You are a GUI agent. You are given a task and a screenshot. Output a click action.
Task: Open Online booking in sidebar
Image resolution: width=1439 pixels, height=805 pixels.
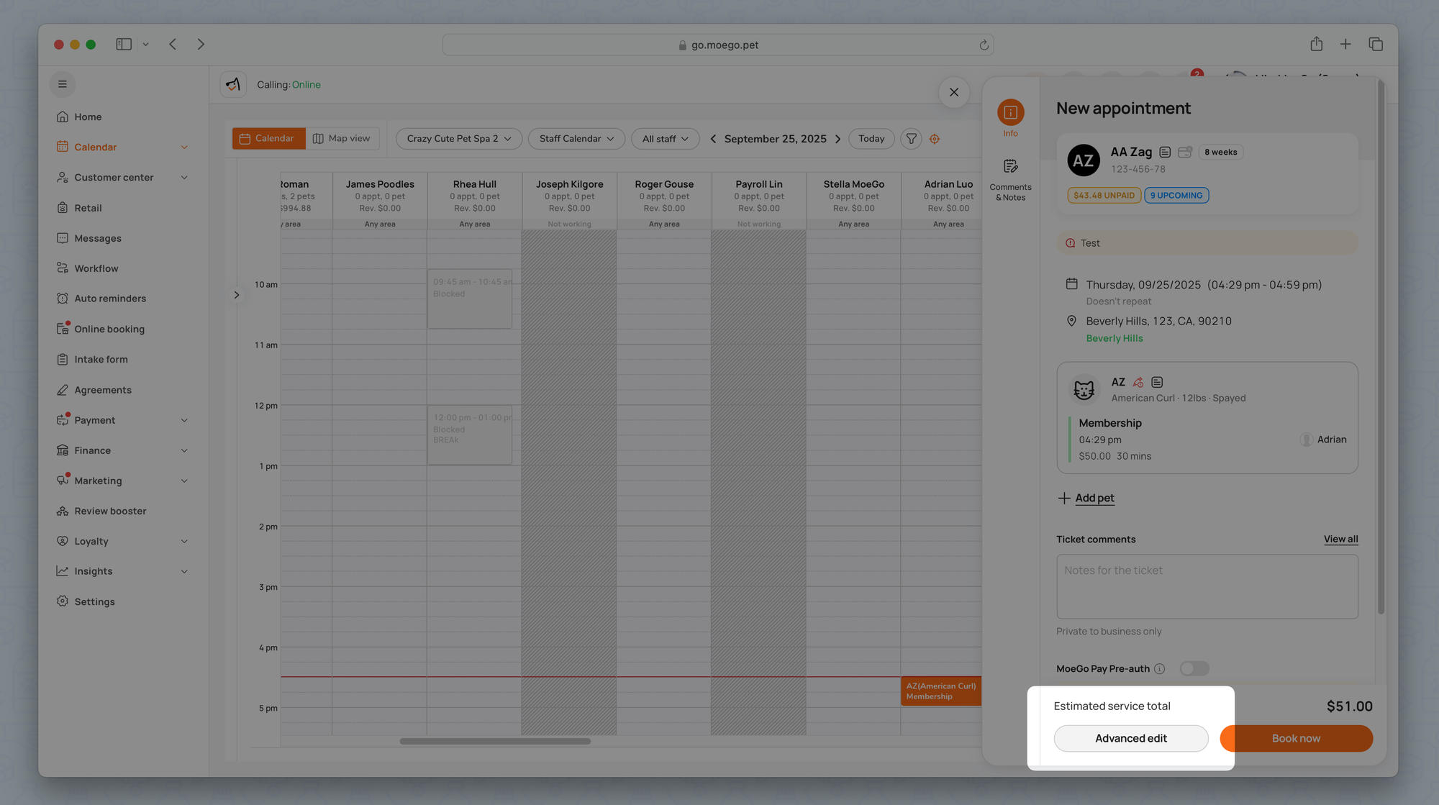click(109, 329)
